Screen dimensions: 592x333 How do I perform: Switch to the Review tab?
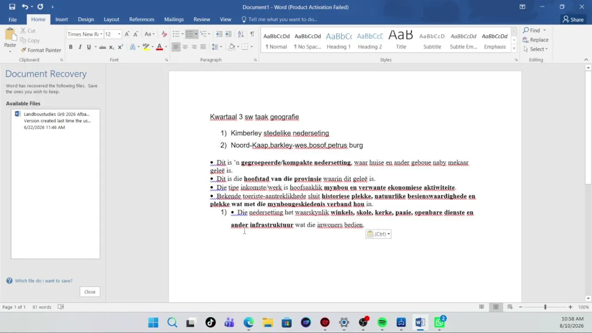(x=202, y=19)
